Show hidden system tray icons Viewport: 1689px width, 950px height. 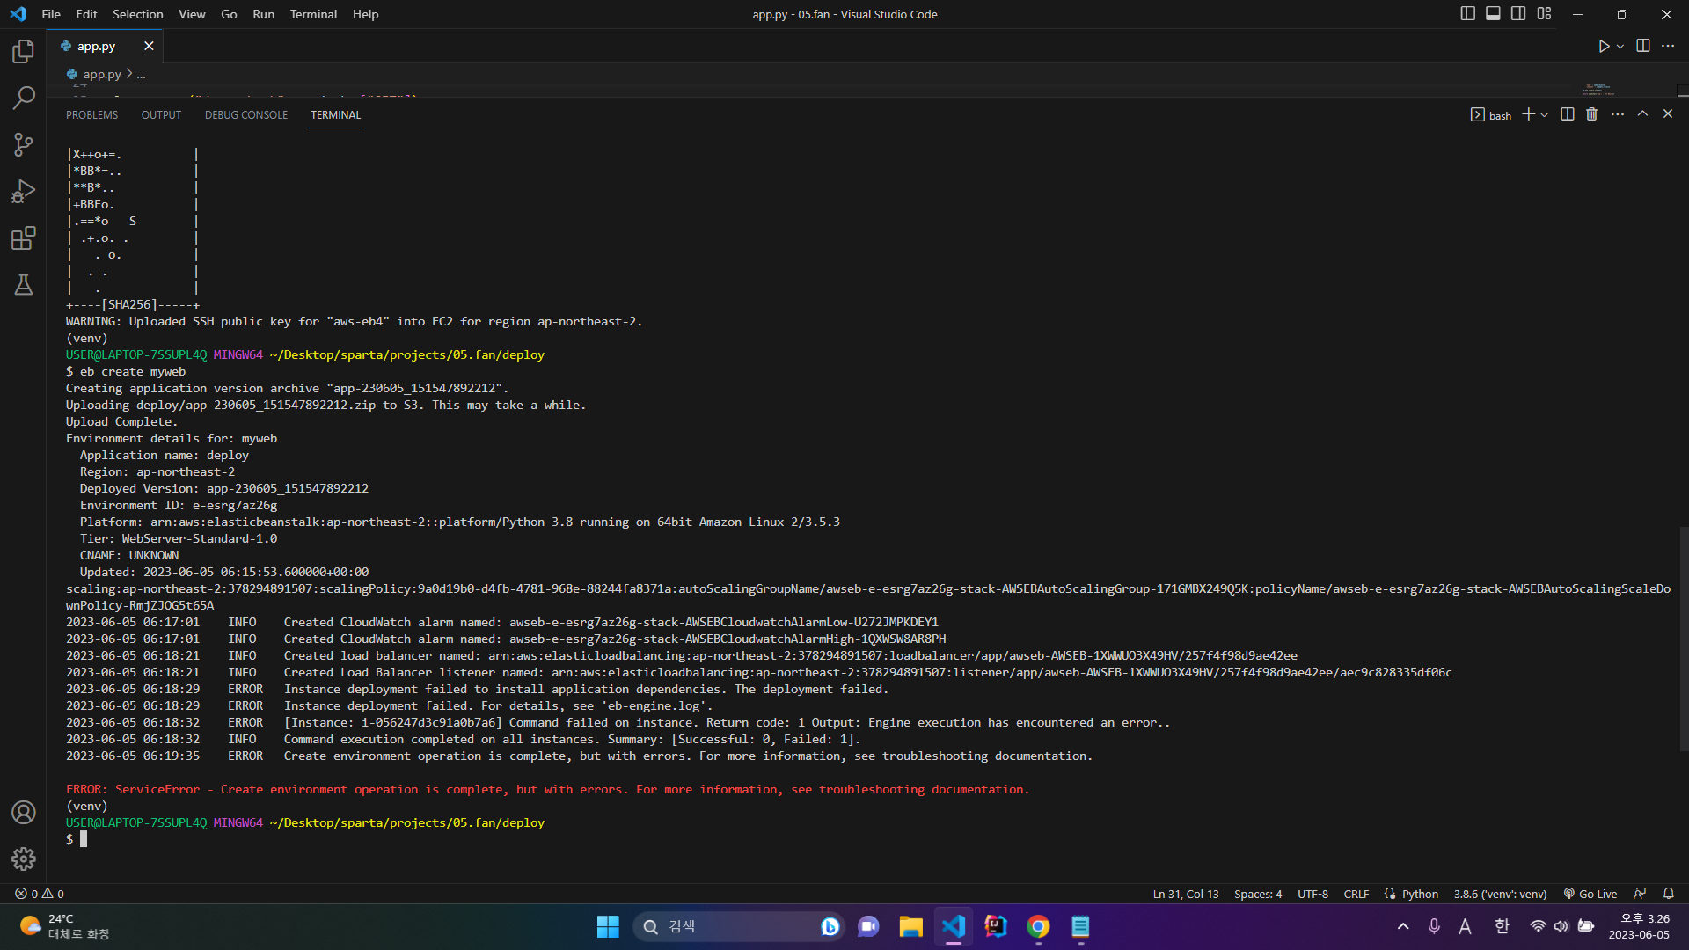coord(1403,926)
